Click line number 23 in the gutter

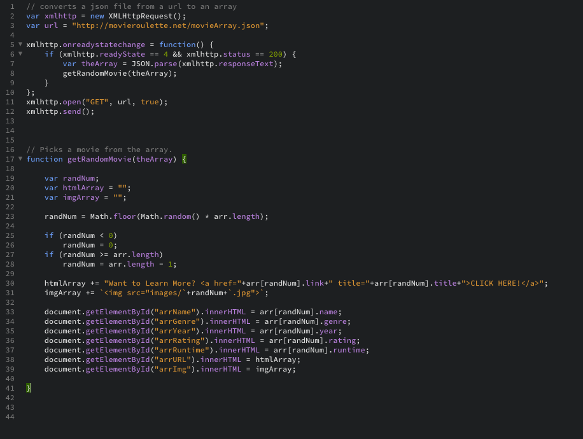pos(10,216)
